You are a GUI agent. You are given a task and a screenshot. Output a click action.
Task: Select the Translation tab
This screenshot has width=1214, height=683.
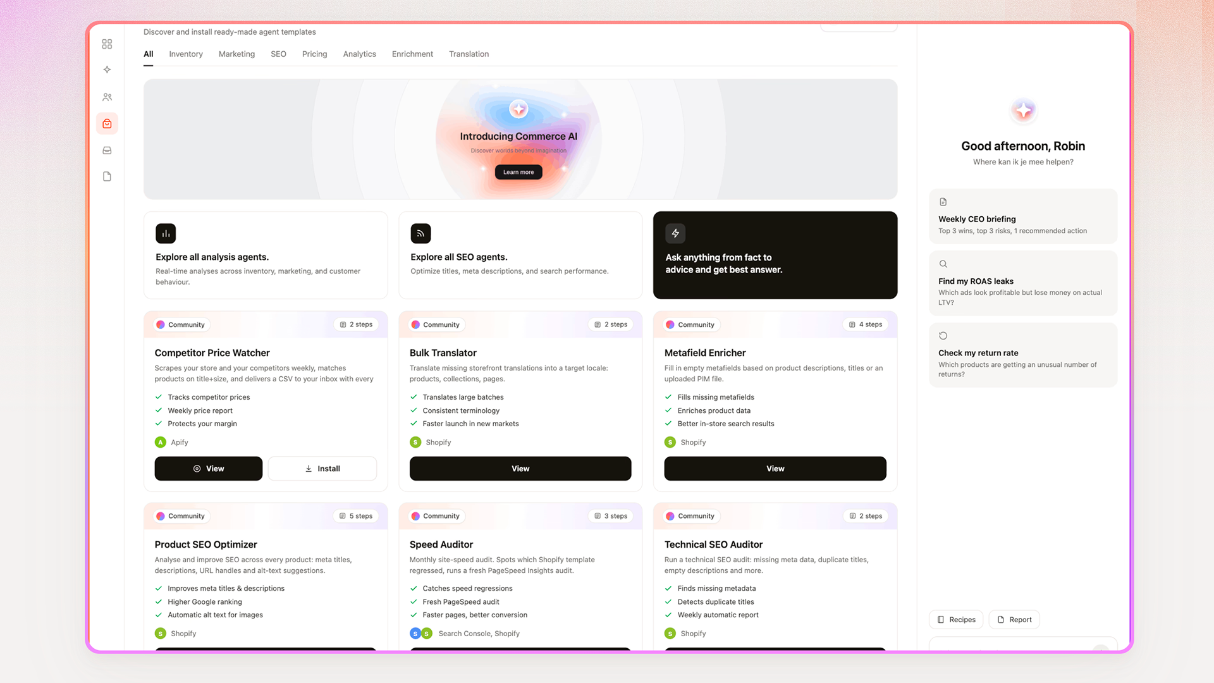click(469, 54)
